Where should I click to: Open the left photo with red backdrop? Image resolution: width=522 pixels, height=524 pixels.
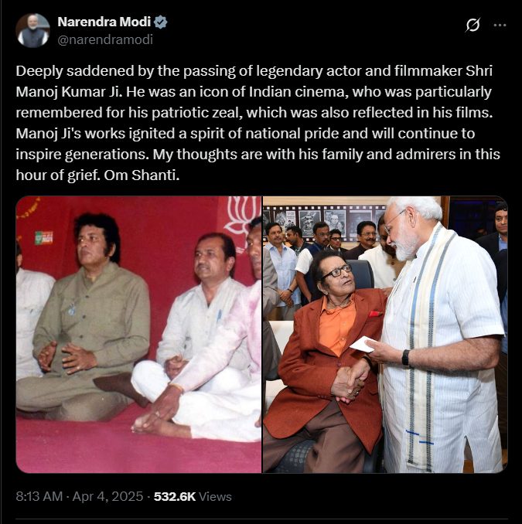[138, 334]
